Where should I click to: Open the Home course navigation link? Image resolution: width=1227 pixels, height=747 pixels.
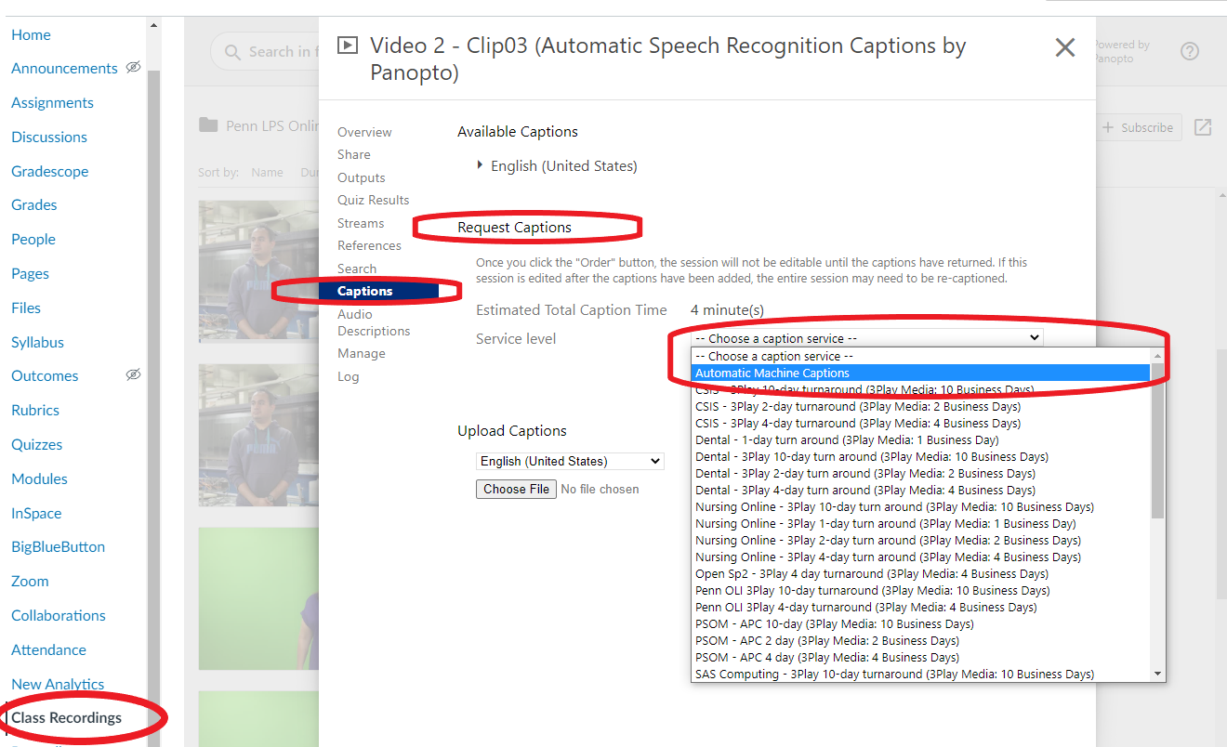31,34
